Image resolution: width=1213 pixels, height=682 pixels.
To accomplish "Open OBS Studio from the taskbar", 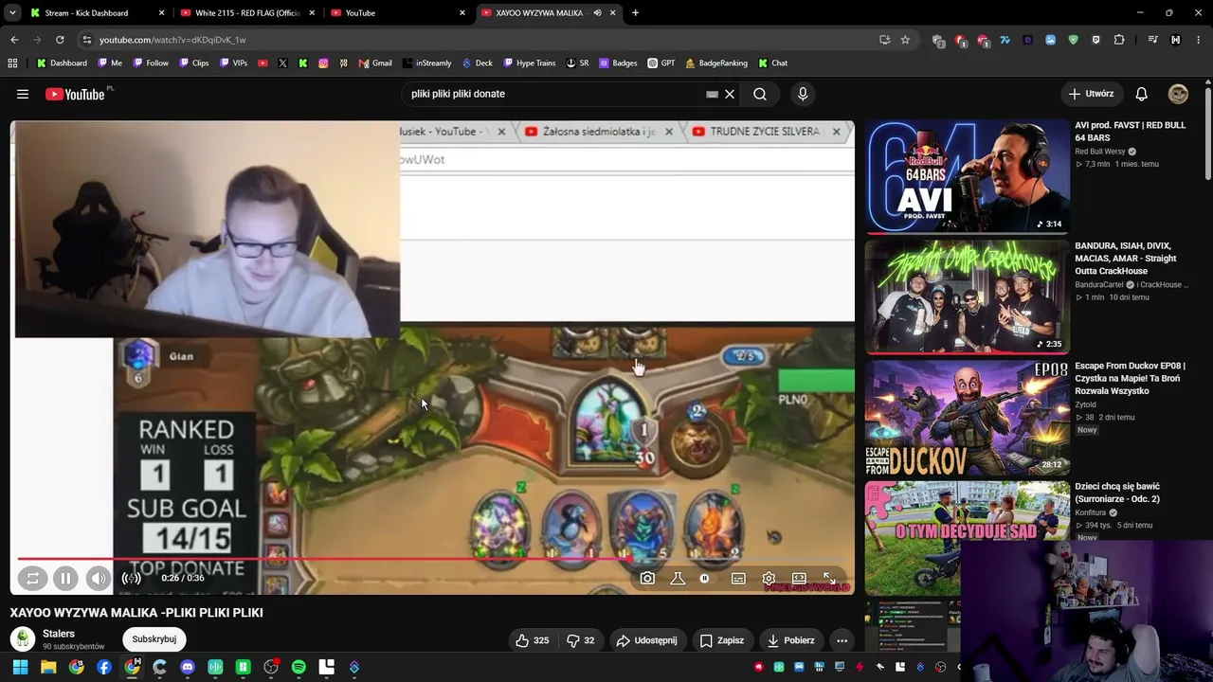I will 271,667.
